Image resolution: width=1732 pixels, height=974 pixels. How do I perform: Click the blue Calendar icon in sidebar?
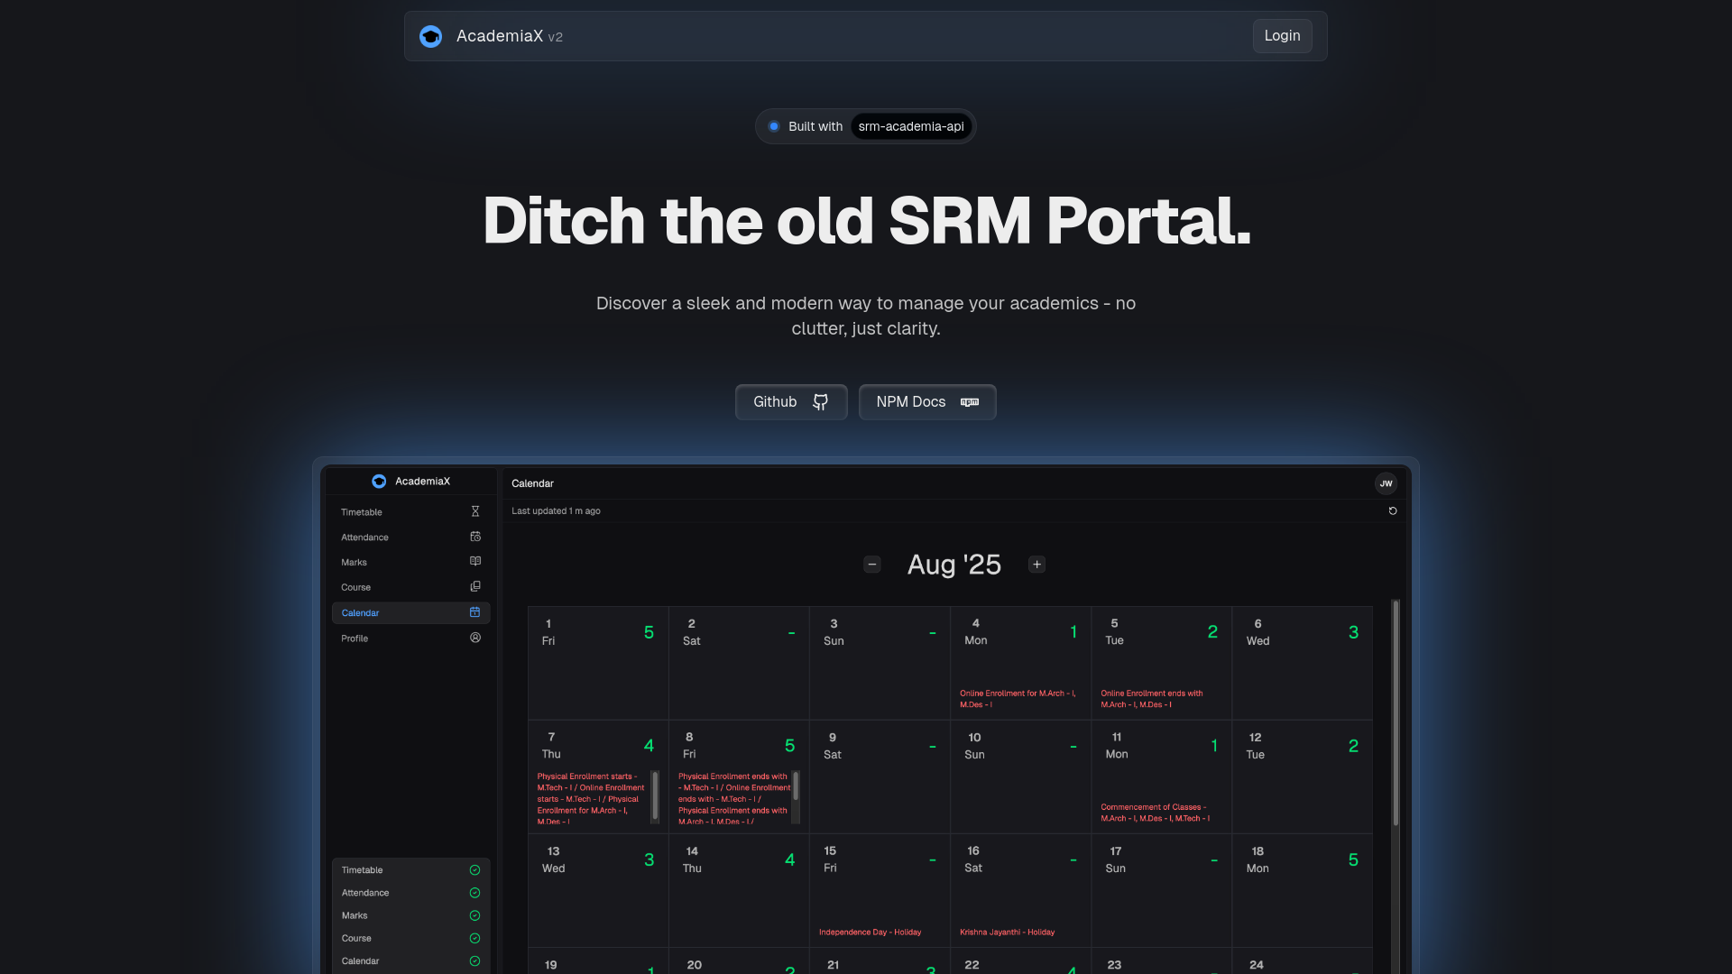pyautogui.click(x=475, y=611)
